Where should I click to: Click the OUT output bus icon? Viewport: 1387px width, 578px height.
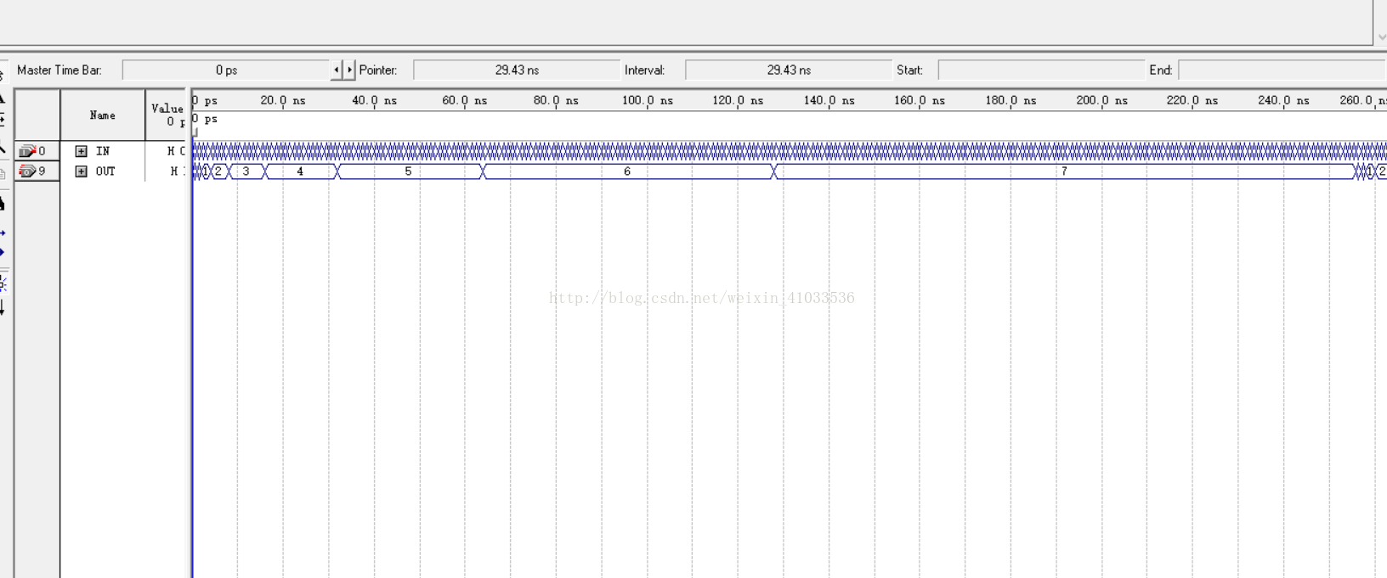[27, 171]
